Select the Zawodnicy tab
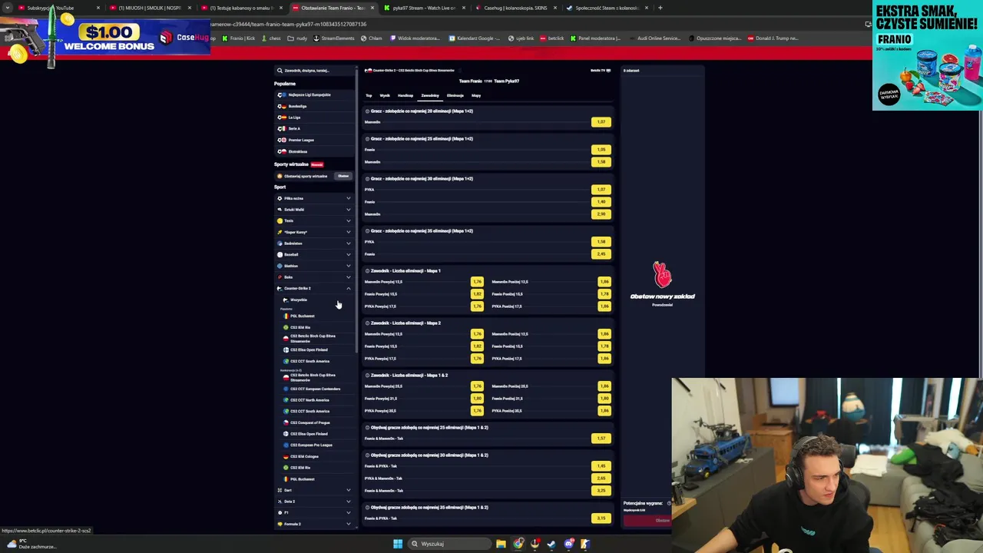The height and width of the screenshot is (553, 983). pos(430,95)
